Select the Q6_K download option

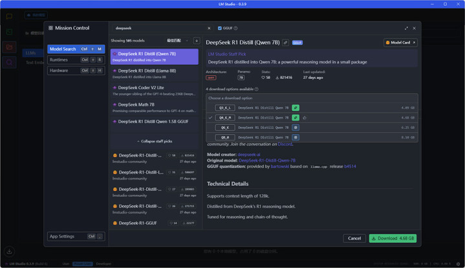312,128
